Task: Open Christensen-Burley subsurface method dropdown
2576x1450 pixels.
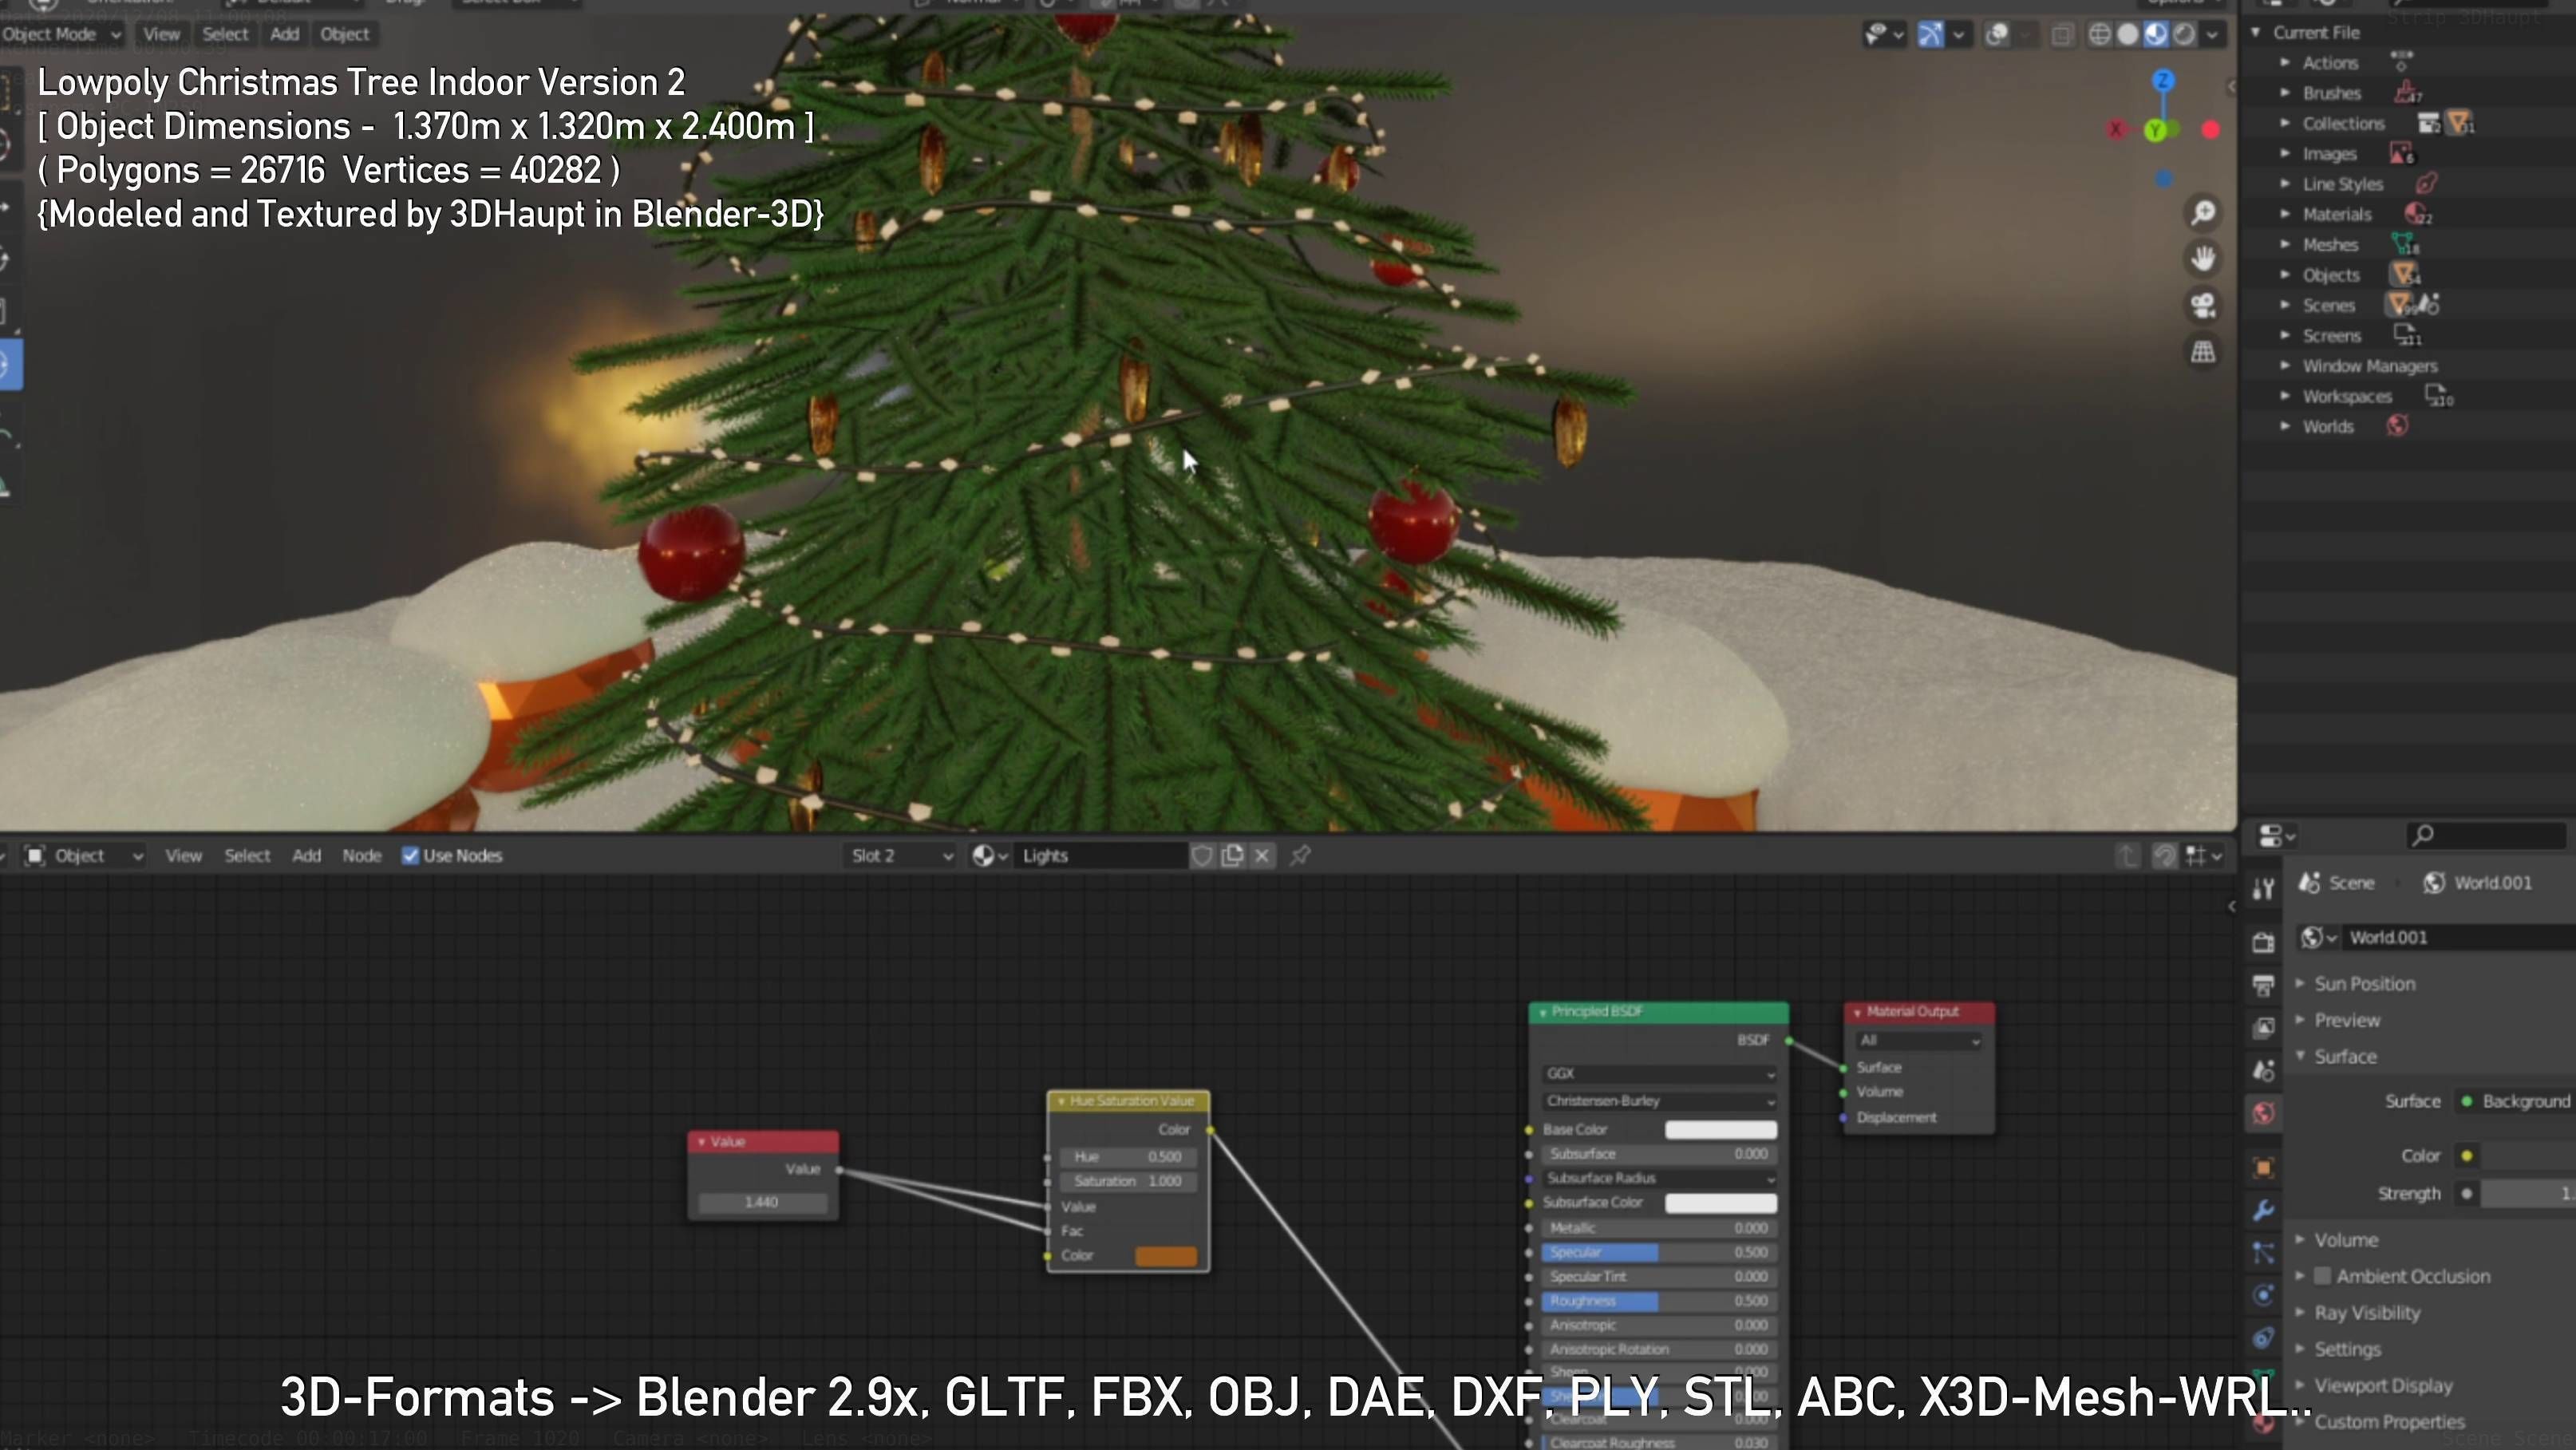Action: (1659, 1101)
